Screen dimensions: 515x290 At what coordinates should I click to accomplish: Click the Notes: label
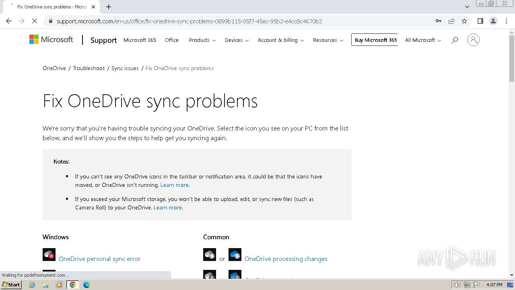tap(61, 162)
